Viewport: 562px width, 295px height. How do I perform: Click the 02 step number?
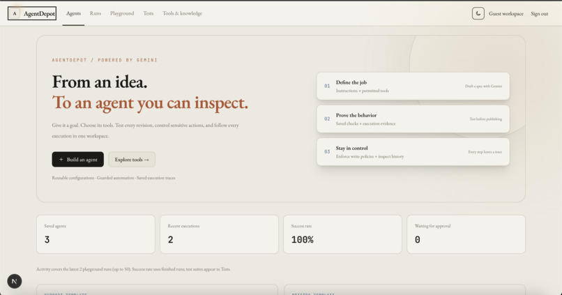click(x=327, y=119)
